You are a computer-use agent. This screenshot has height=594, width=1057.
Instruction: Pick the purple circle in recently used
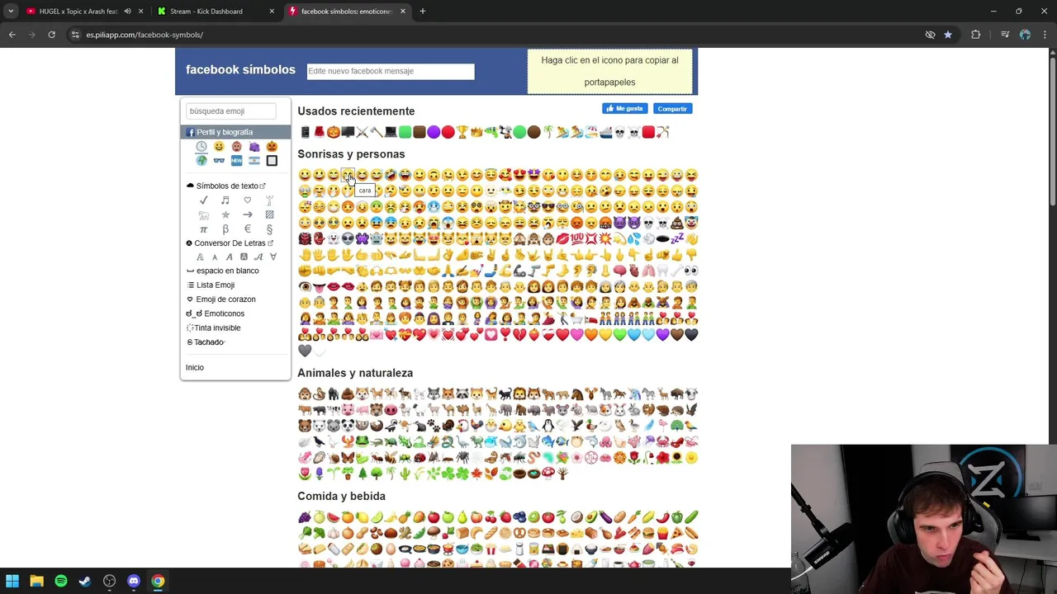434,132
